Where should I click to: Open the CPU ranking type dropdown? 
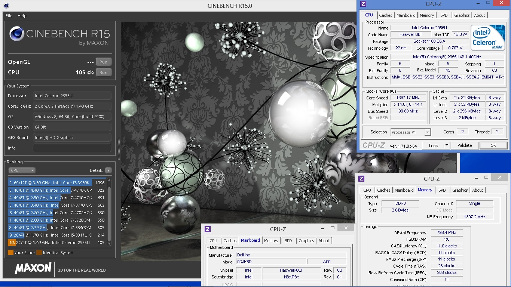click(x=22, y=170)
